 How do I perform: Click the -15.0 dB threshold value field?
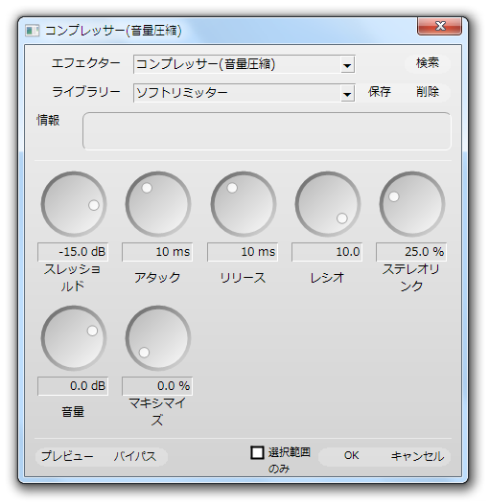coord(73,252)
